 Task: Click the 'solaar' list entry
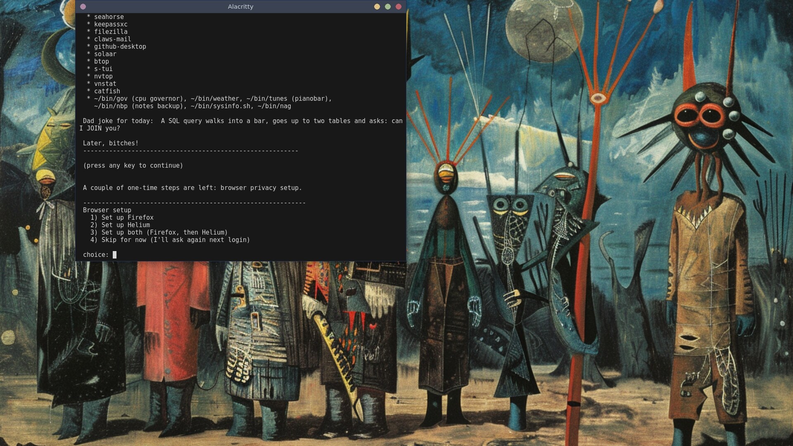pyautogui.click(x=105, y=54)
